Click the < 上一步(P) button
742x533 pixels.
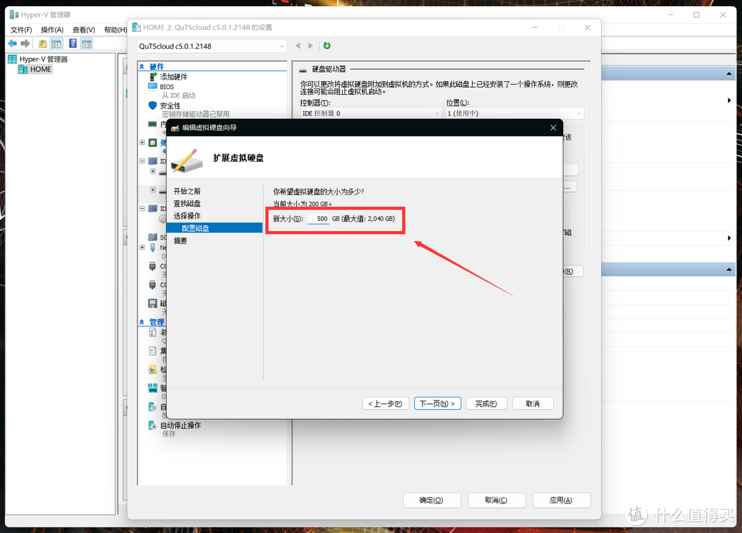coord(385,403)
